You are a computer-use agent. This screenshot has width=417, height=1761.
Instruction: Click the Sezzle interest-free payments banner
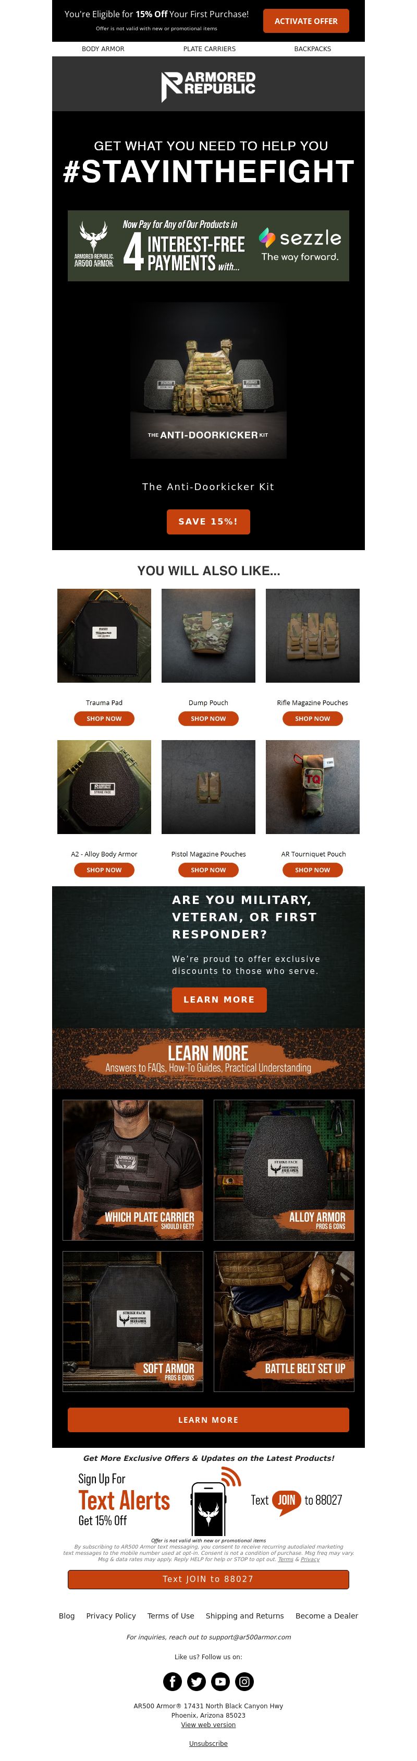pyautogui.click(x=208, y=245)
